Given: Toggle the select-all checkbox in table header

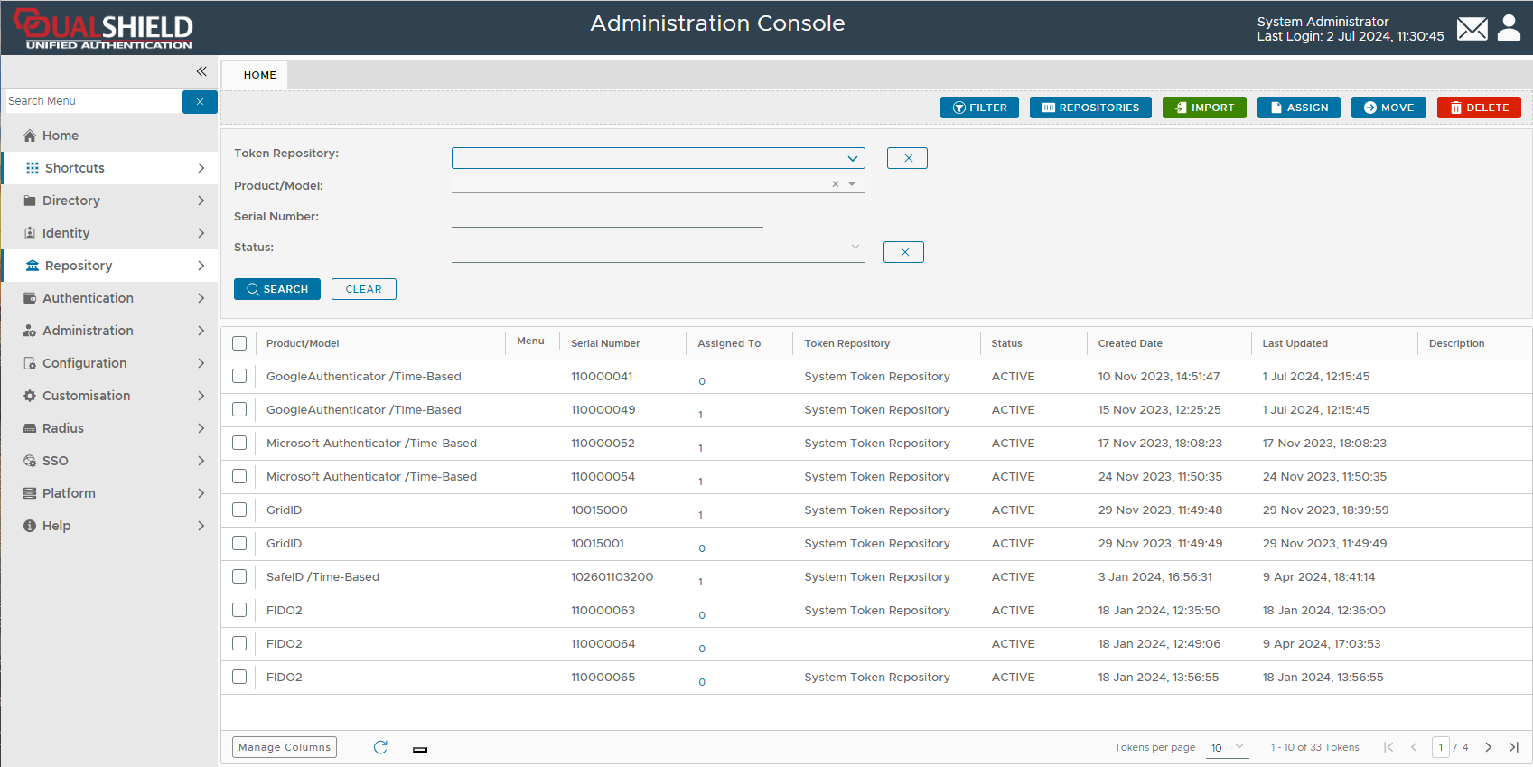Looking at the screenshot, I should coord(239,343).
